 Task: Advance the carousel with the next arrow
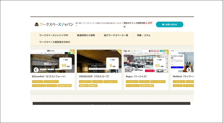189,70
